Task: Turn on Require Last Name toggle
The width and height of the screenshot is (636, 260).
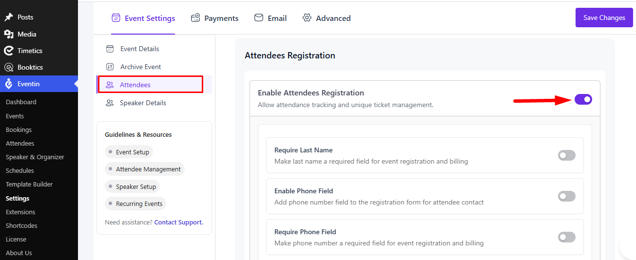Action: (x=567, y=155)
